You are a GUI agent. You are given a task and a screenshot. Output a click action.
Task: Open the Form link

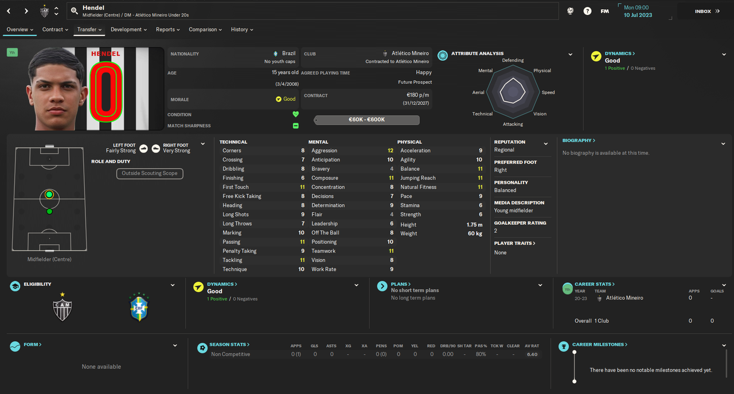tap(33, 345)
